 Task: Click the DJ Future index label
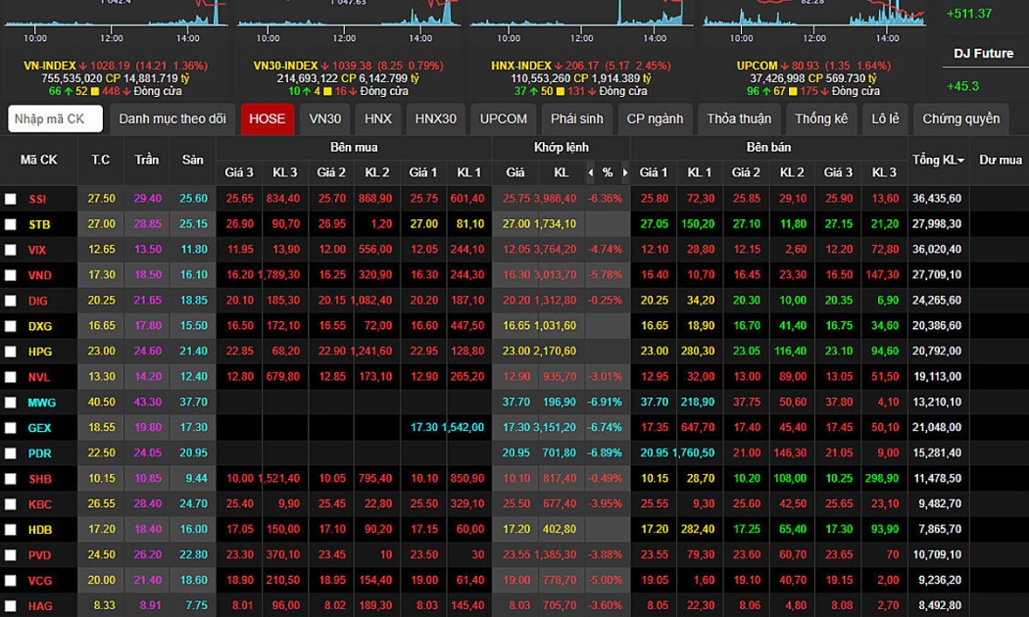point(983,53)
